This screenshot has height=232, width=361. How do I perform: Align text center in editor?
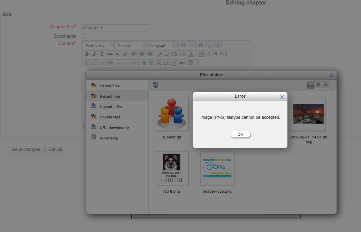tap(142, 54)
